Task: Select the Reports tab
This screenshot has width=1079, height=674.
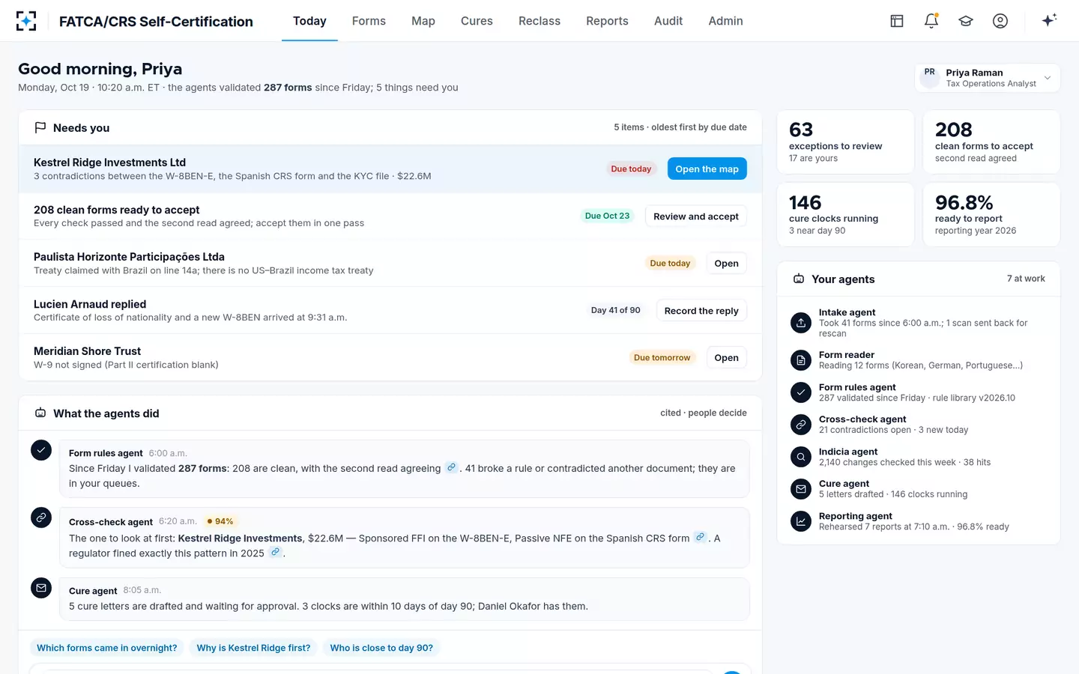Action: coord(607,21)
